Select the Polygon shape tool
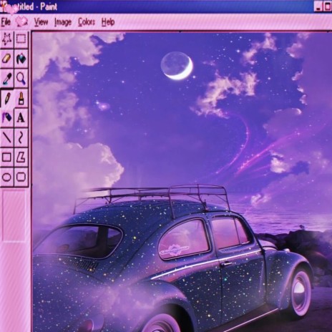 point(21,157)
